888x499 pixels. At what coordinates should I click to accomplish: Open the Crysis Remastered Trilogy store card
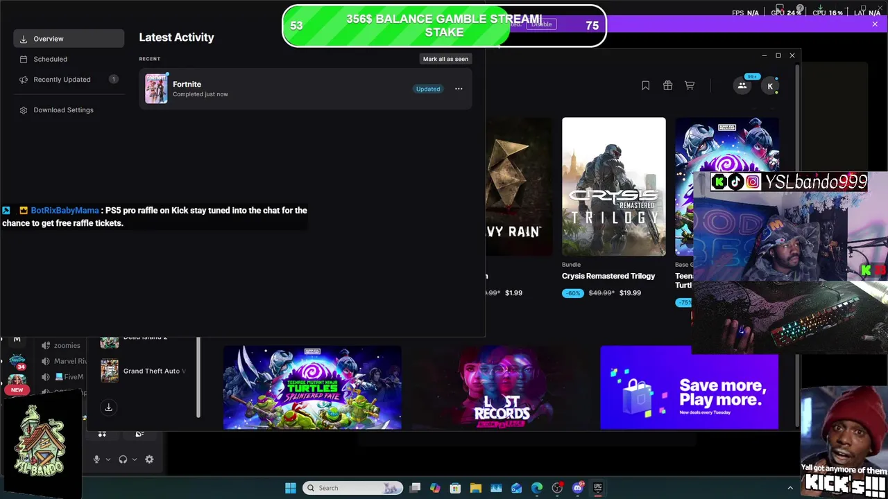coord(613,208)
